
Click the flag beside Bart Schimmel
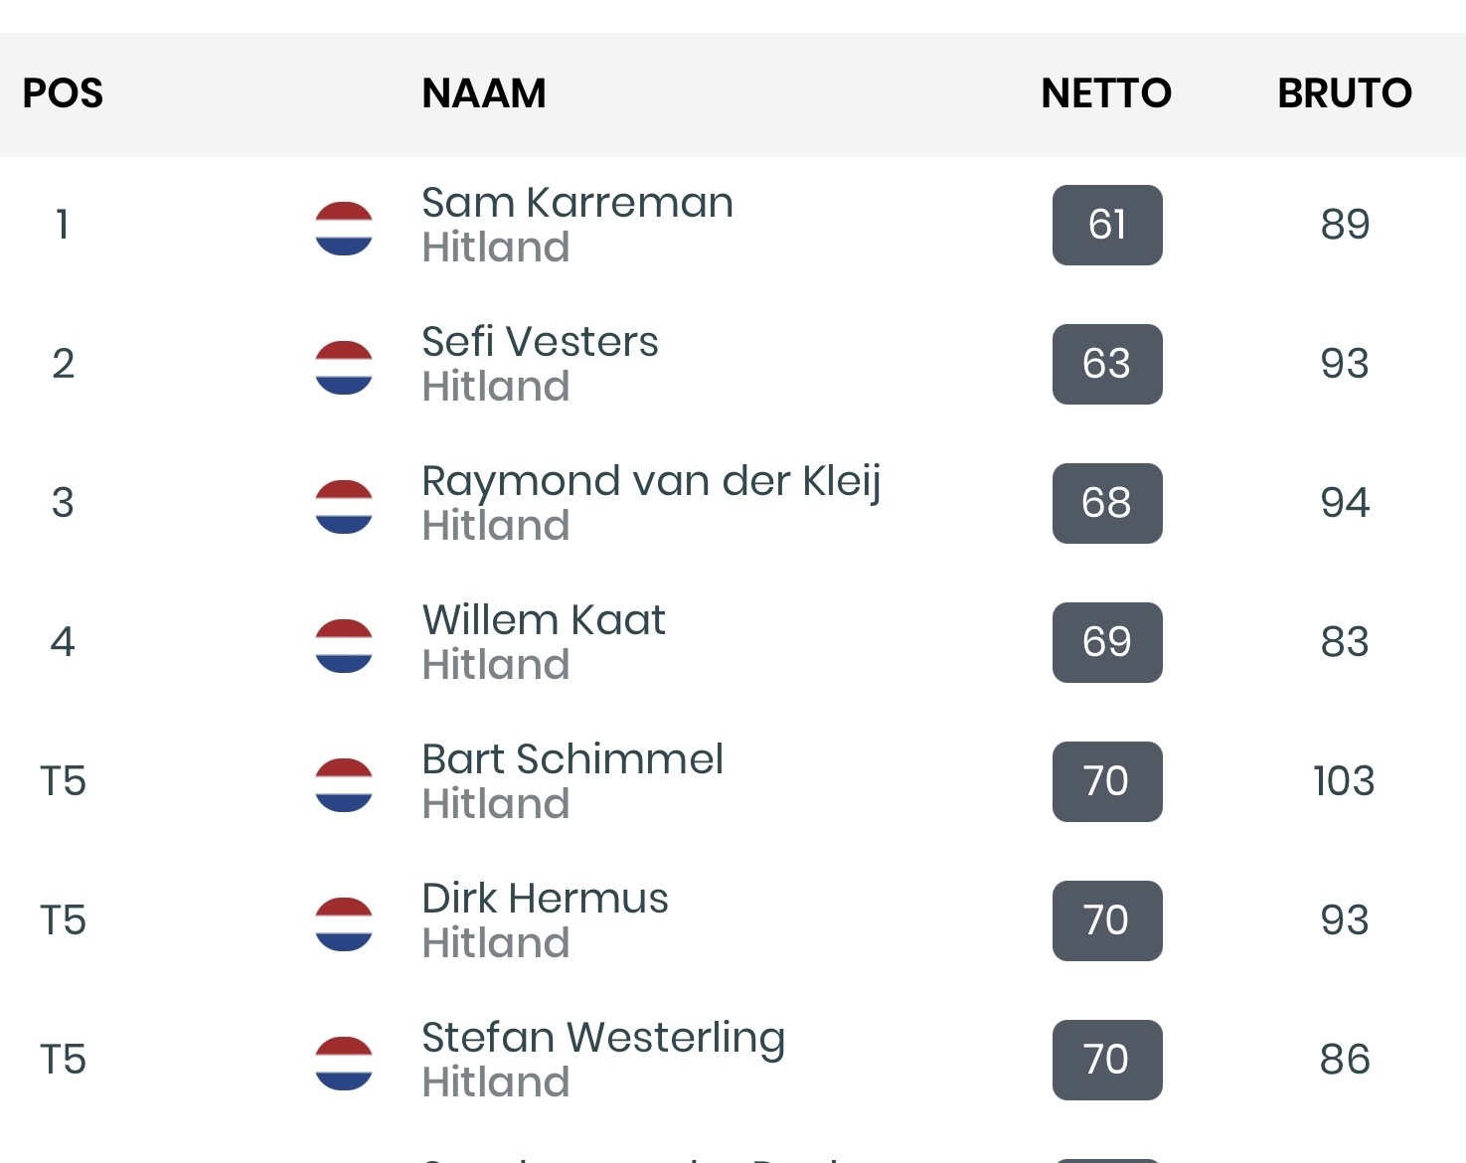click(x=344, y=785)
